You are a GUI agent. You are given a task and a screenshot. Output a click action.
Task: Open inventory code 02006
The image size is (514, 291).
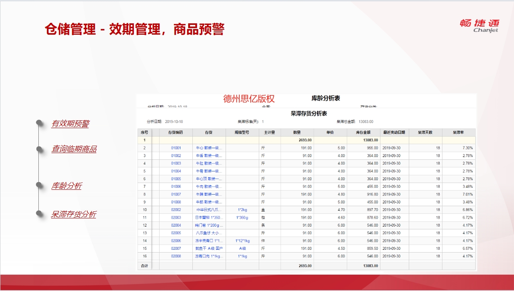(x=176, y=241)
